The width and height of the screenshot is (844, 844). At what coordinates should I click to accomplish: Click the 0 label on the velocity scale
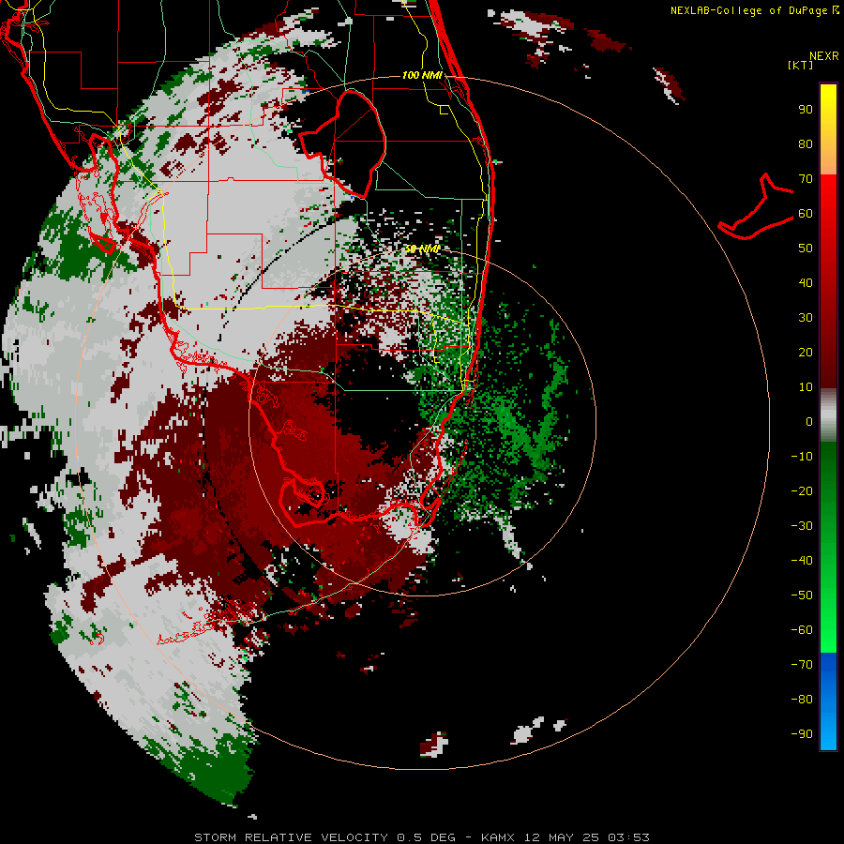pyautogui.click(x=808, y=421)
